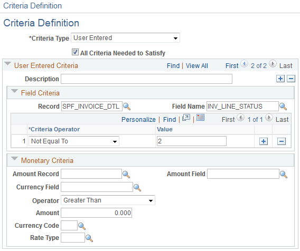Show next row arrow in operator grid
The image size is (300, 251).
coord(269,118)
